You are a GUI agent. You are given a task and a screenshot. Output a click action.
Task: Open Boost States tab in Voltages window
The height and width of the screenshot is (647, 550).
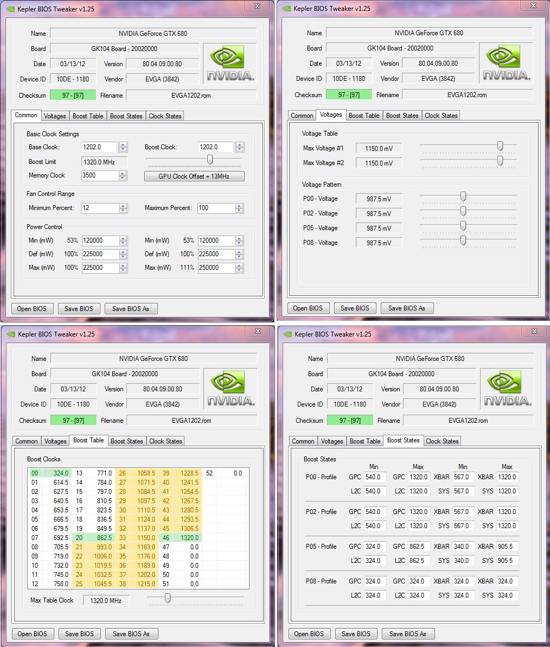(x=402, y=116)
